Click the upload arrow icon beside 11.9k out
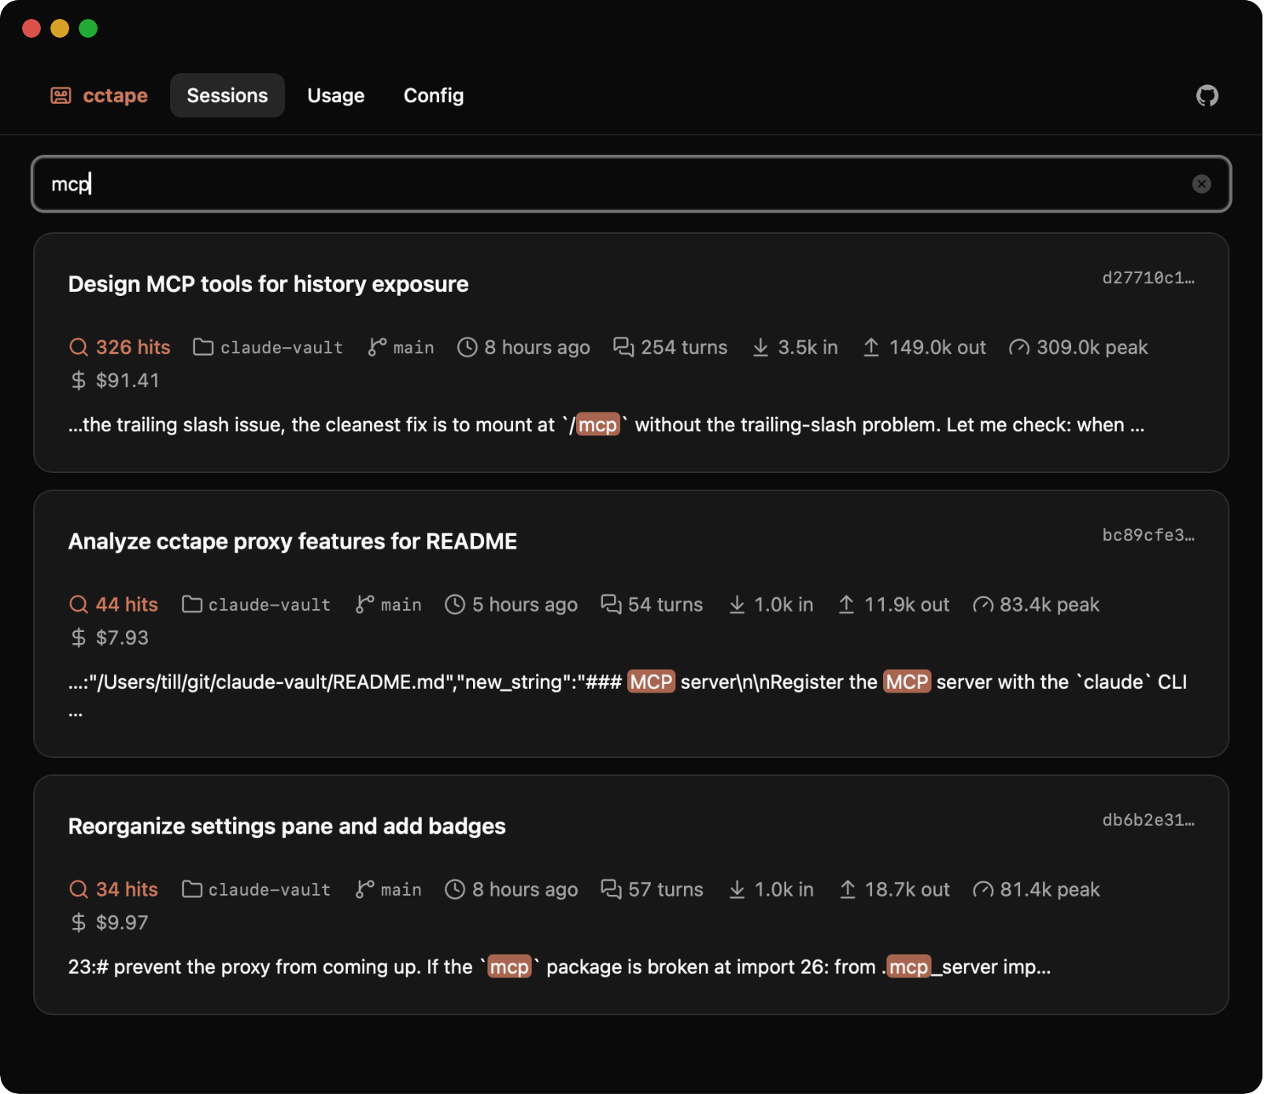This screenshot has height=1094, width=1264. [x=846, y=604]
